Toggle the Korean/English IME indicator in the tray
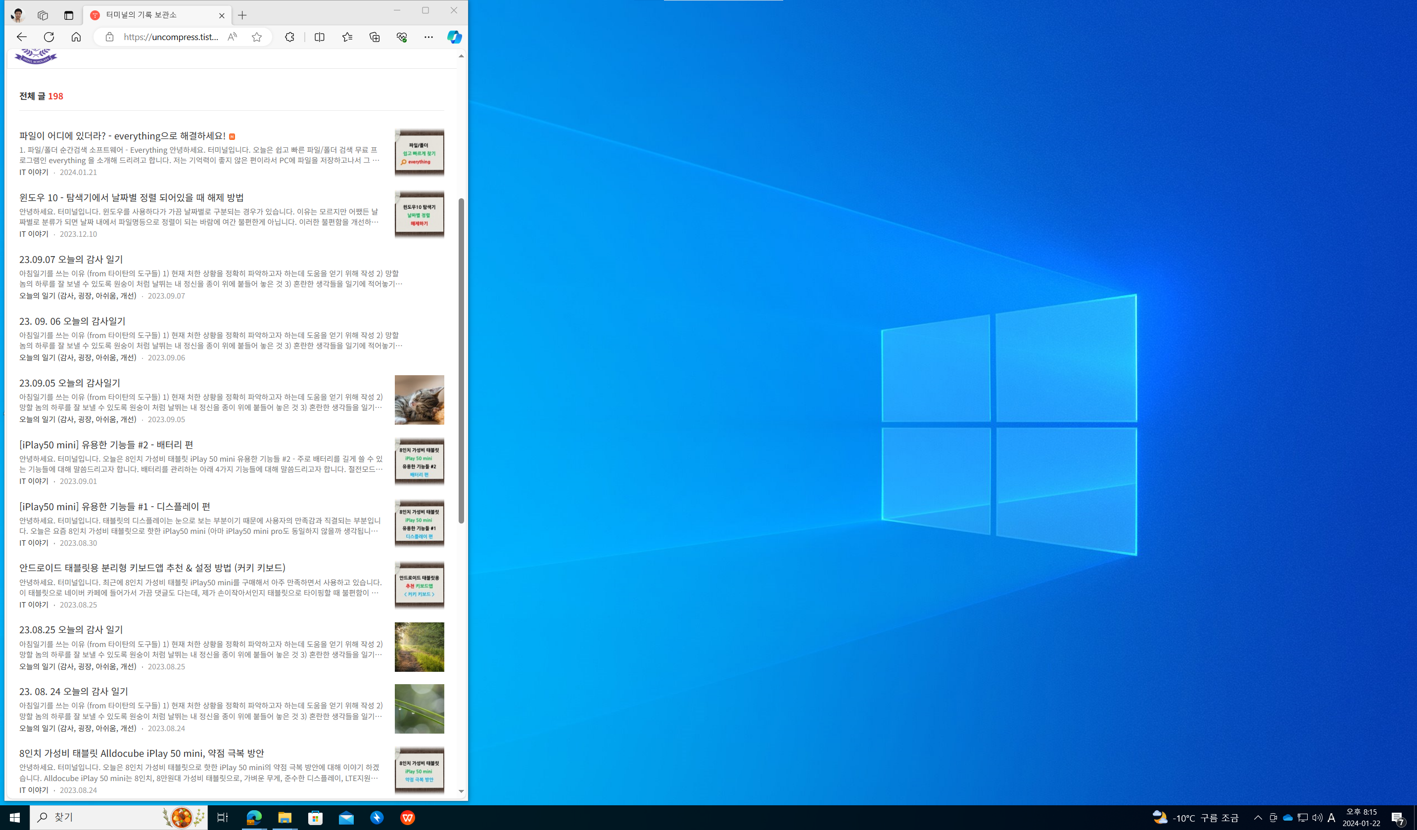1417x830 pixels. click(1331, 818)
